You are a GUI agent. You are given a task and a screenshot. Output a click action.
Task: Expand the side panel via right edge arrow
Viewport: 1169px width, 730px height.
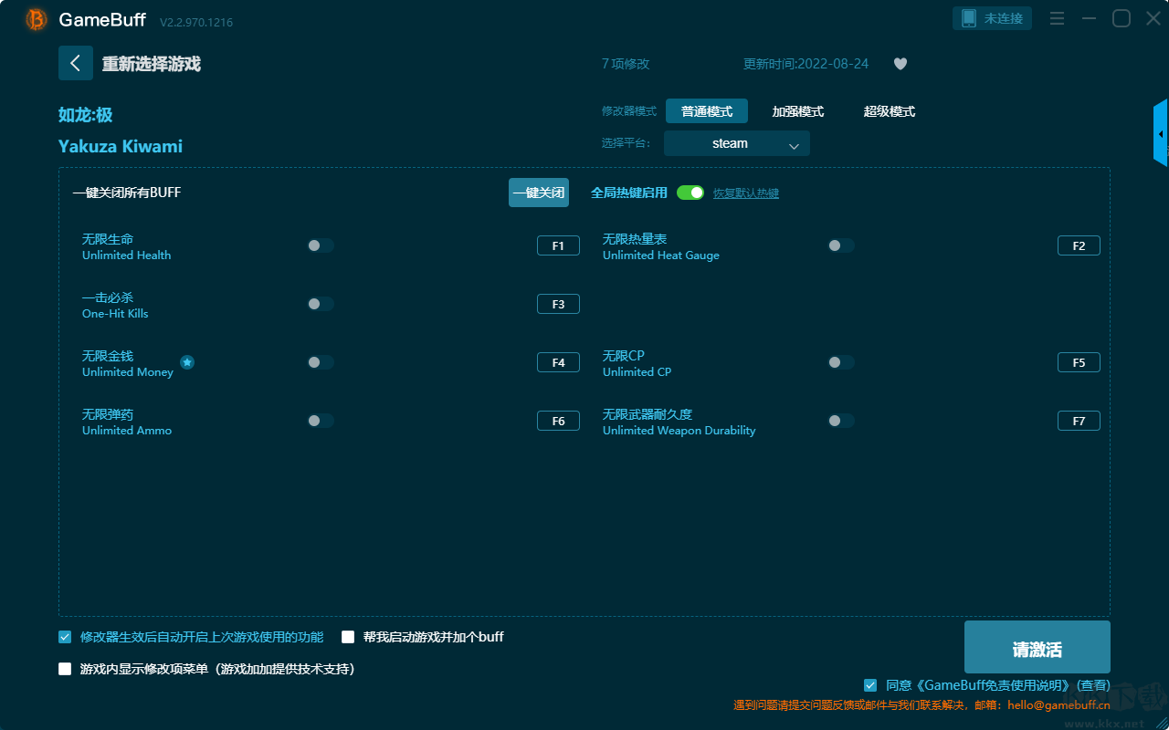[x=1161, y=133]
